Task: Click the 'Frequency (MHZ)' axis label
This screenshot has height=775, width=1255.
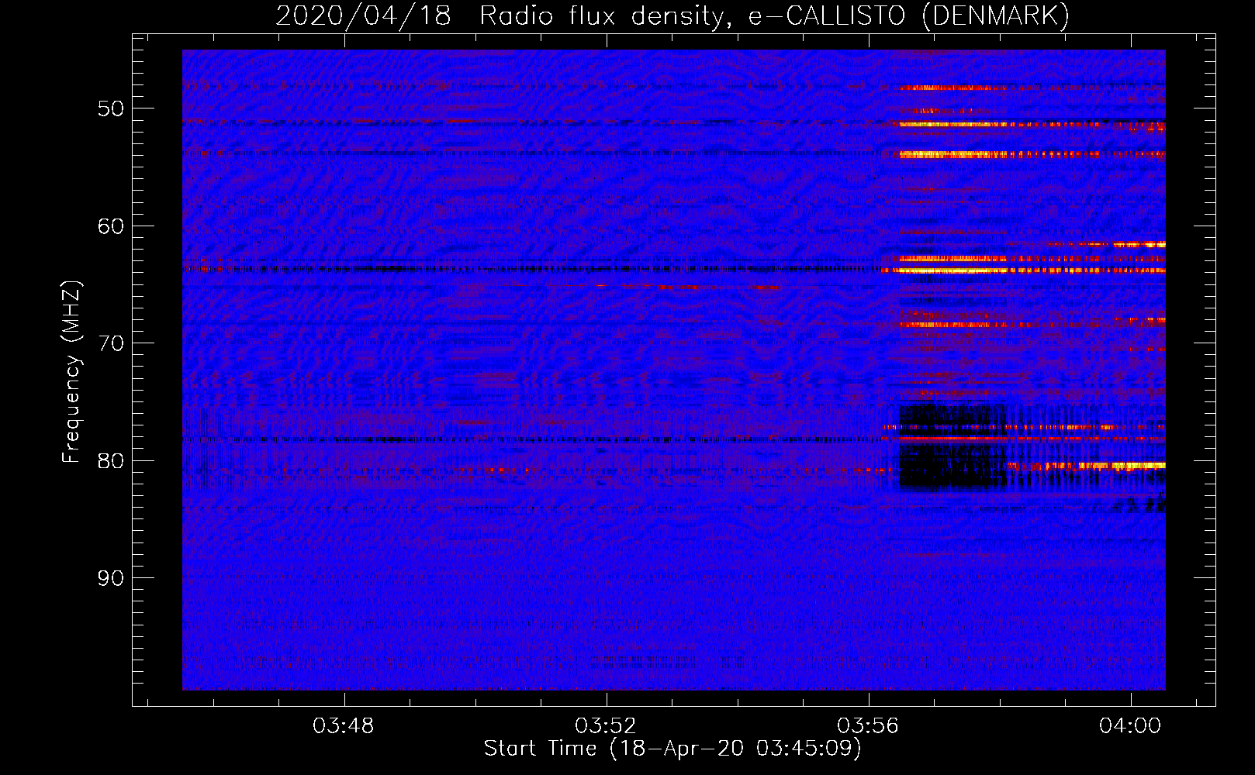Action: pos(71,372)
